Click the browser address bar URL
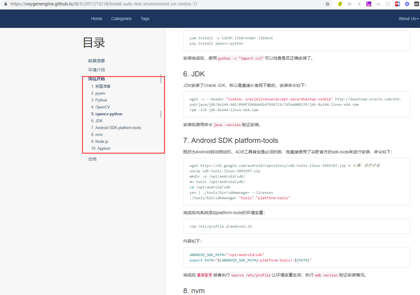The width and height of the screenshot is (420, 295). (104, 4)
